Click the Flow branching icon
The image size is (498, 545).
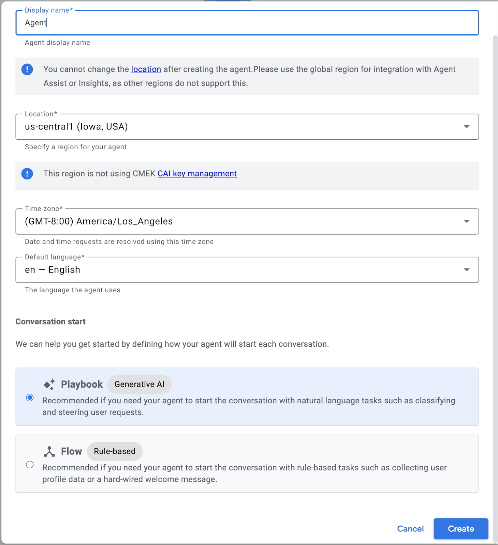coord(49,451)
